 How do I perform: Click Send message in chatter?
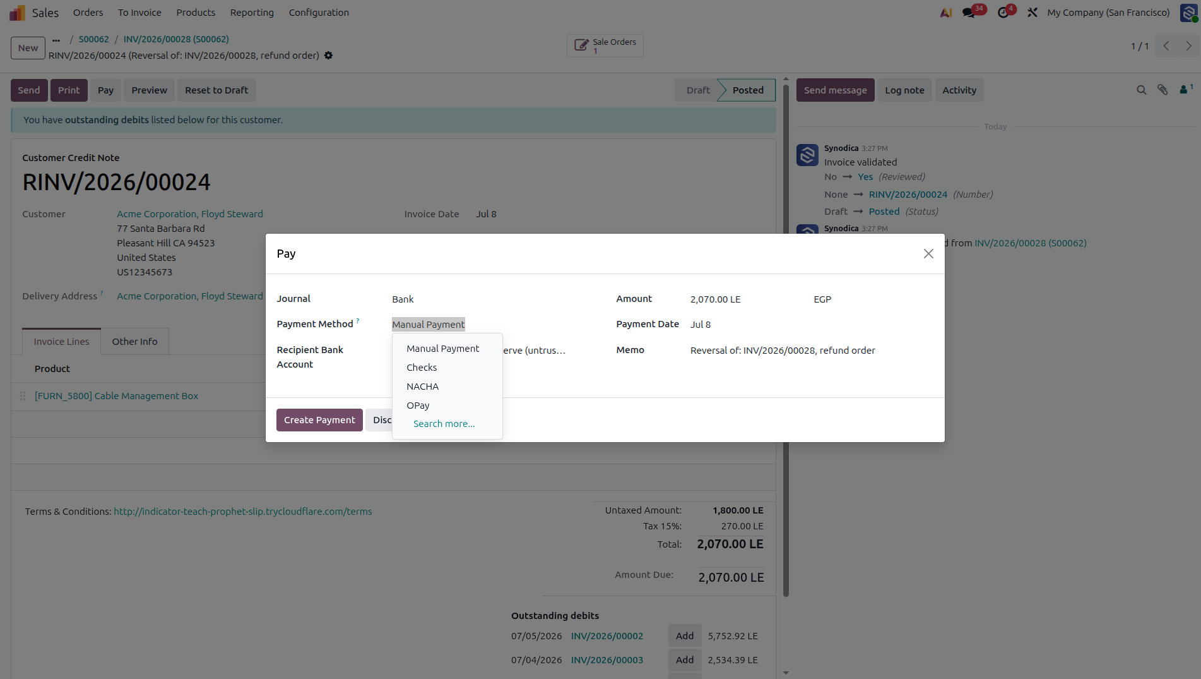[835, 90]
